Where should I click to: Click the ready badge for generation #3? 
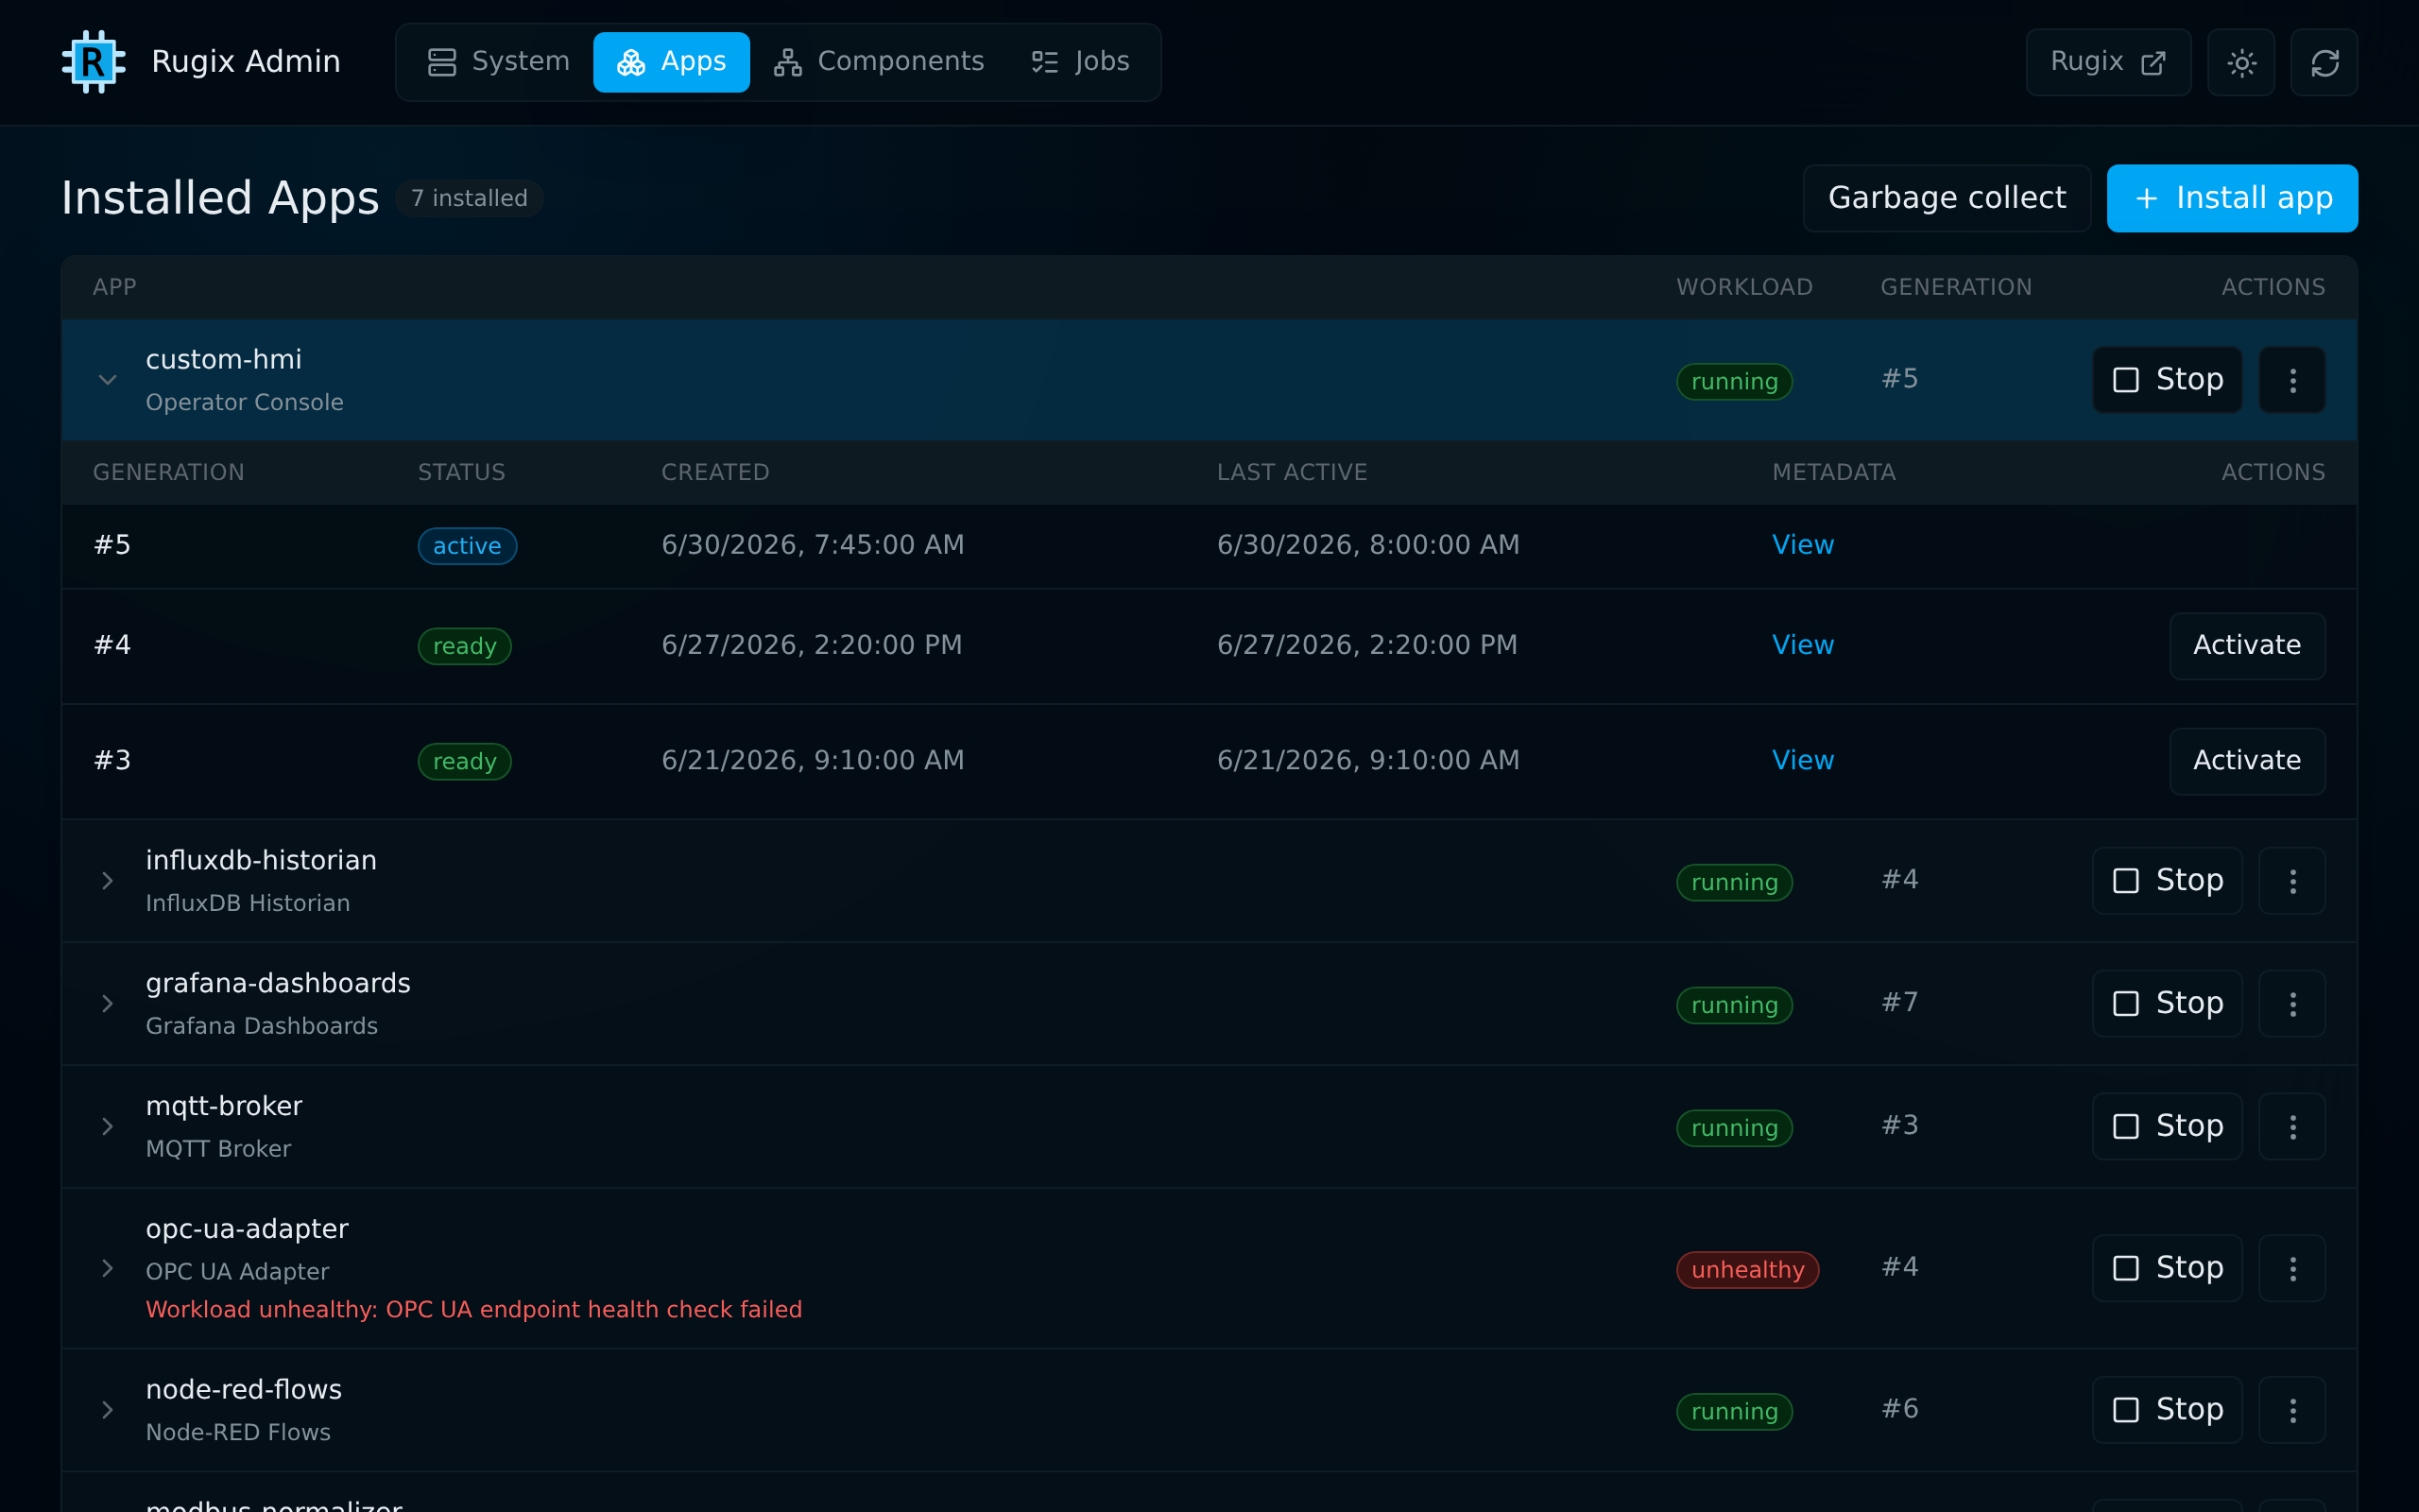(x=464, y=762)
